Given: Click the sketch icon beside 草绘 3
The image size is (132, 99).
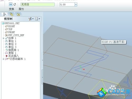Looking at the screenshot, I should coord(7,47).
